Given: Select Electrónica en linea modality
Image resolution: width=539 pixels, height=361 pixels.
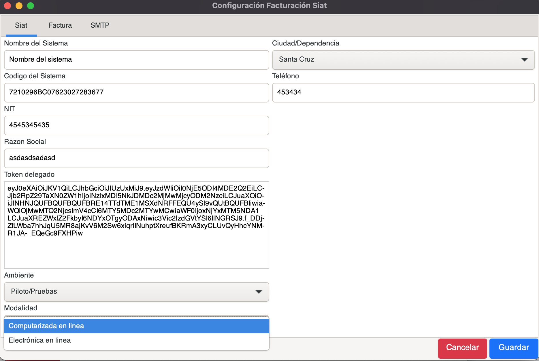Looking at the screenshot, I should coord(136,340).
